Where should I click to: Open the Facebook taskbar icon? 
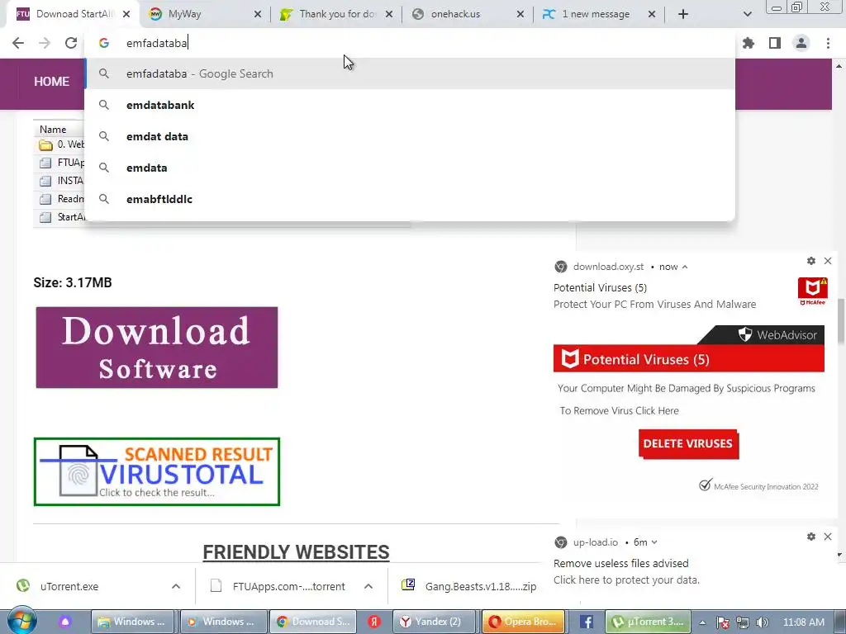tap(586, 622)
